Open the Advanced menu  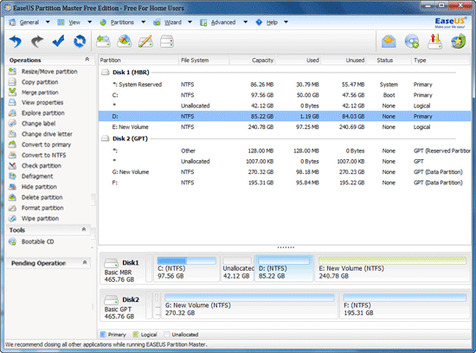tap(223, 22)
